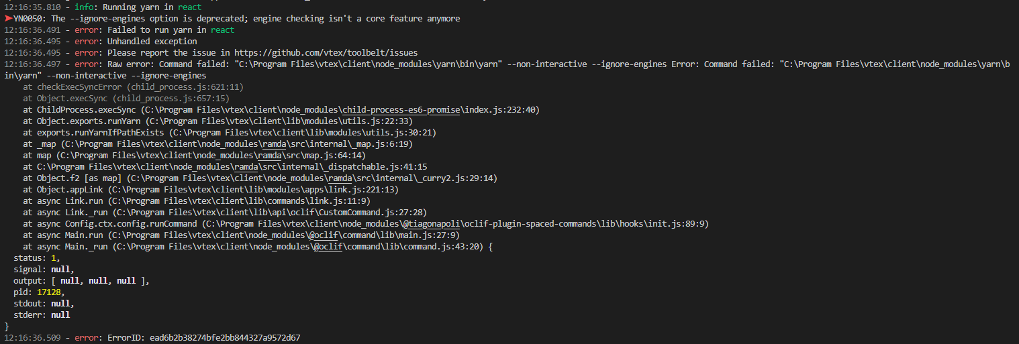This screenshot has width=1019, height=344.
Task: Open ramda link in the _dispatchable.js line
Action: point(247,166)
